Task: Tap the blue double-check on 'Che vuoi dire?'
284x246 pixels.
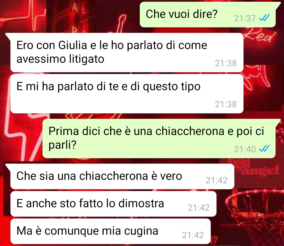Action: point(265,18)
